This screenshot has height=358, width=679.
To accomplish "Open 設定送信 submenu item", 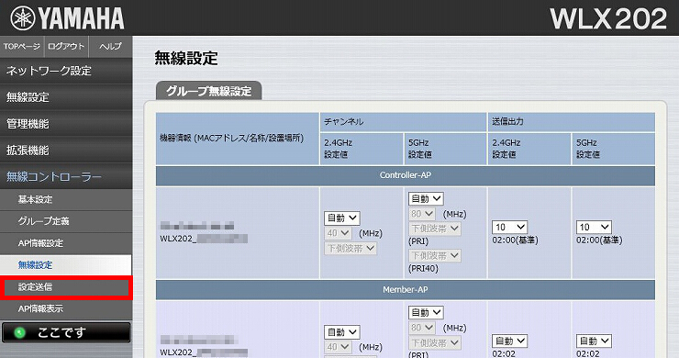I will click(x=66, y=287).
